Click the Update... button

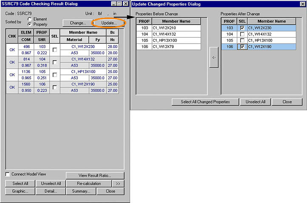(x=109, y=22)
